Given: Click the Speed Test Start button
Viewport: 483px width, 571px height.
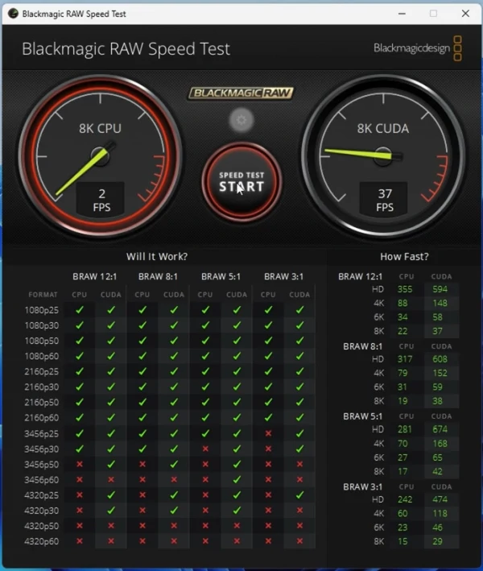Looking at the screenshot, I should click(x=242, y=182).
